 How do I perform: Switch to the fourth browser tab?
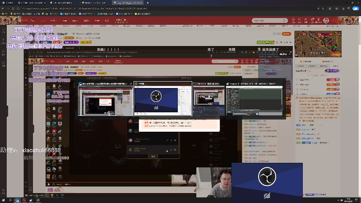(x=94, y=3)
